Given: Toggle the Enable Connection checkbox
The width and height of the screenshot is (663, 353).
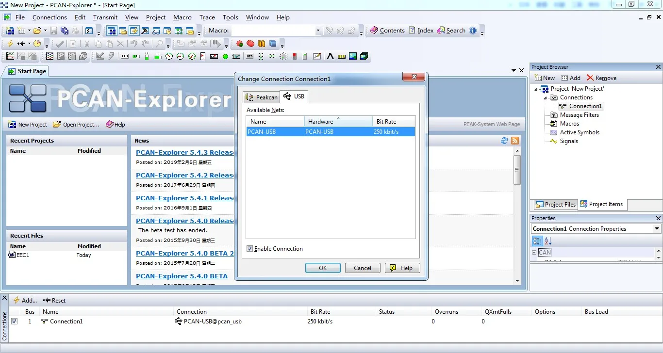Looking at the screenshot, I should pos(249,249).
